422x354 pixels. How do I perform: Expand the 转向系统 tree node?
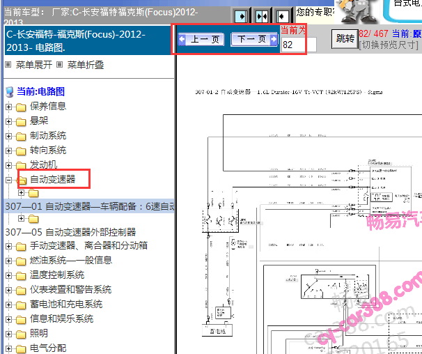[x=8, y=151]
